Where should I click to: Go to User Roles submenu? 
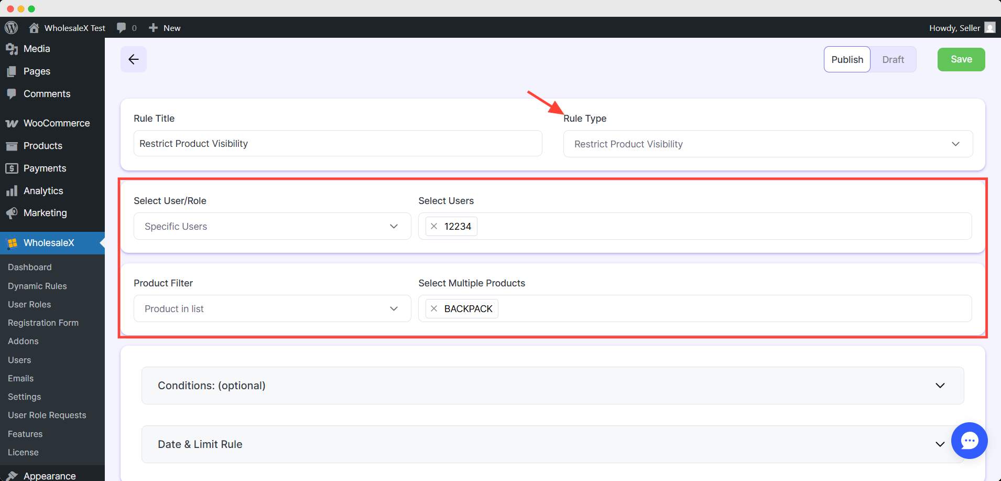click(x=29, y=304)
